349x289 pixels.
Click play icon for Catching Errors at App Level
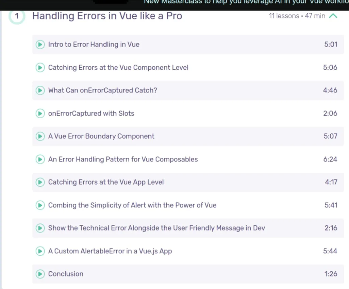(x=40, y=182)
